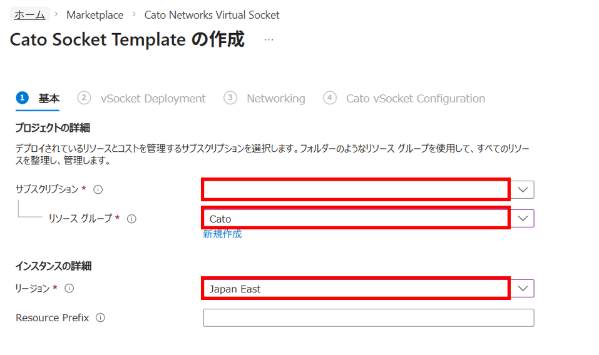Click the Resource Prefix input field

tap(368, 317)
